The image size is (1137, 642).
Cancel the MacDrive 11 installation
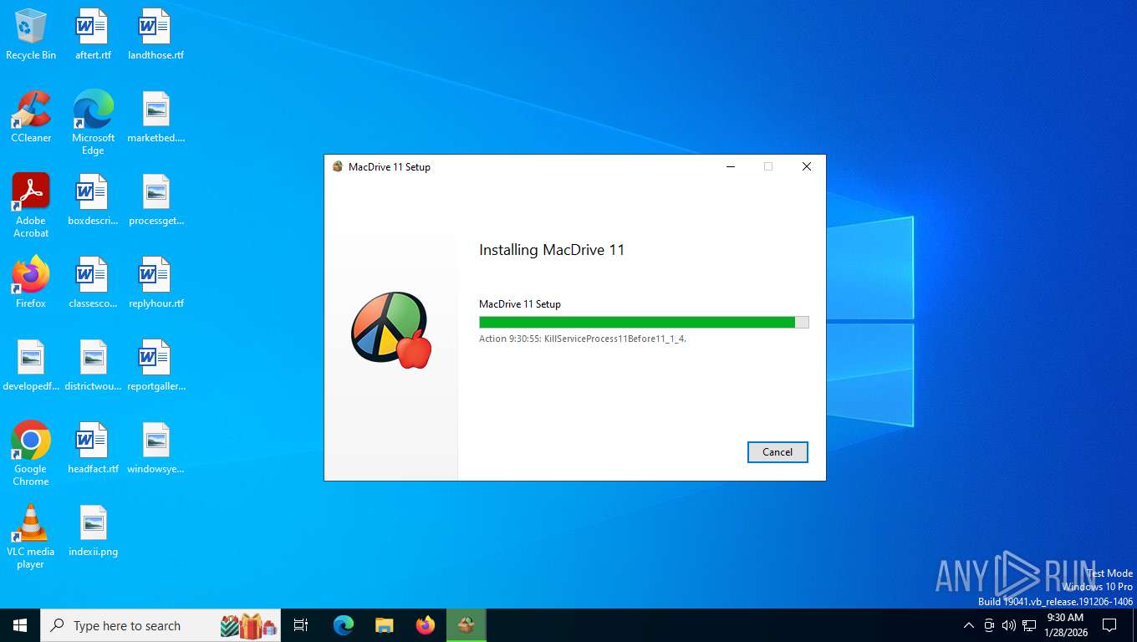(778, 452)
